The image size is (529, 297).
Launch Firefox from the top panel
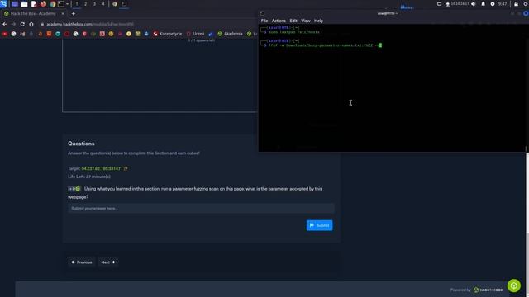[x=43, y=4]
